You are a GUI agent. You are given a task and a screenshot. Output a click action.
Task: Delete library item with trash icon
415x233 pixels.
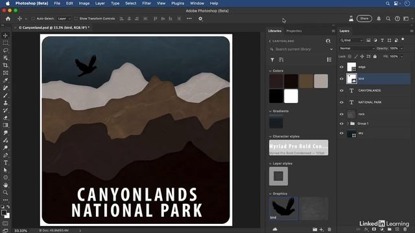[x=329, y=230]
